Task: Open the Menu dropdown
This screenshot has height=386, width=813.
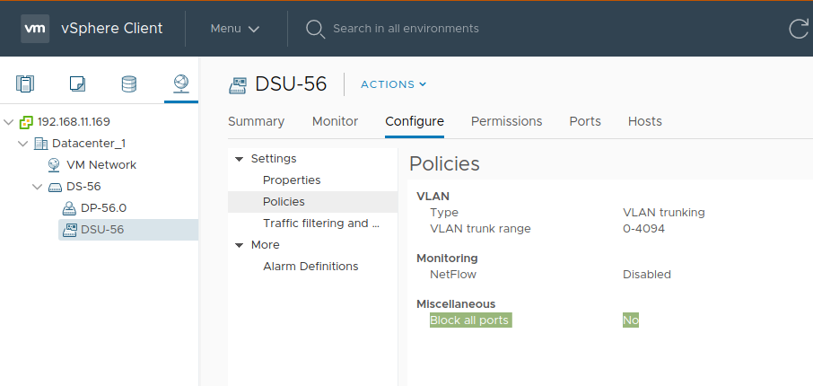Action: (x=235, y=29)
